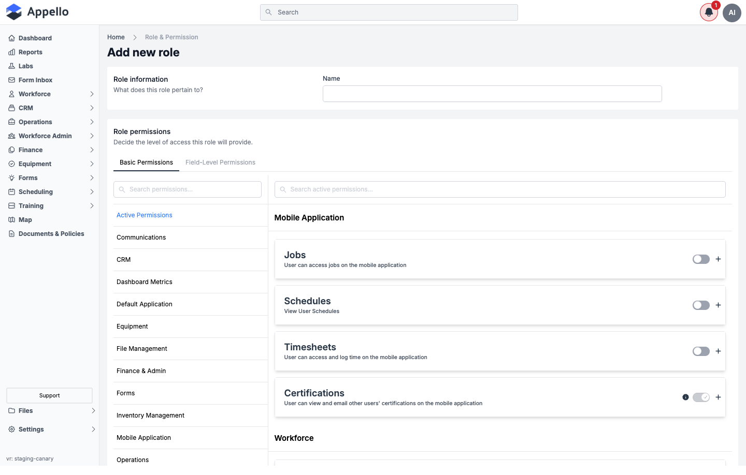Image resolution: width=746 pixels, height=475 pixels.
Task: Go to Home breadcrumb link
Action: coord(116,37)
